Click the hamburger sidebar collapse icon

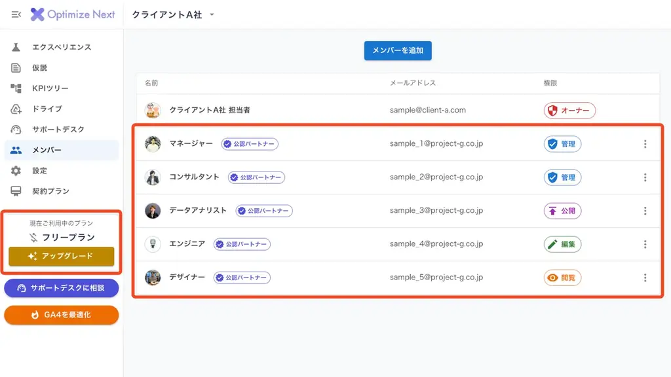point(16,14)
